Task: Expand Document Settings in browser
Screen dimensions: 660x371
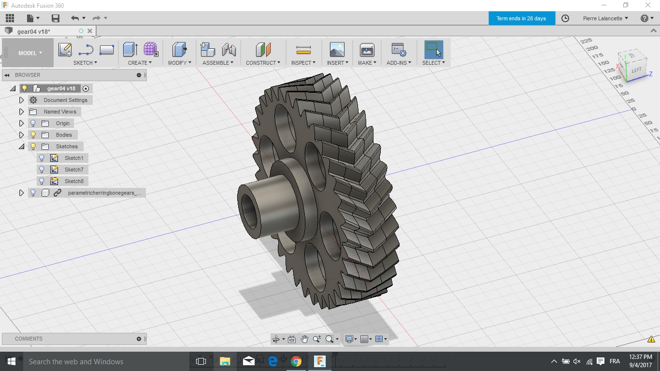Action: click(21, 100)
